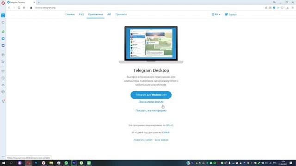Screen dimensions: 296x166
Task: Close the Telegram Desktop tab
Action: tap(34, 2)
